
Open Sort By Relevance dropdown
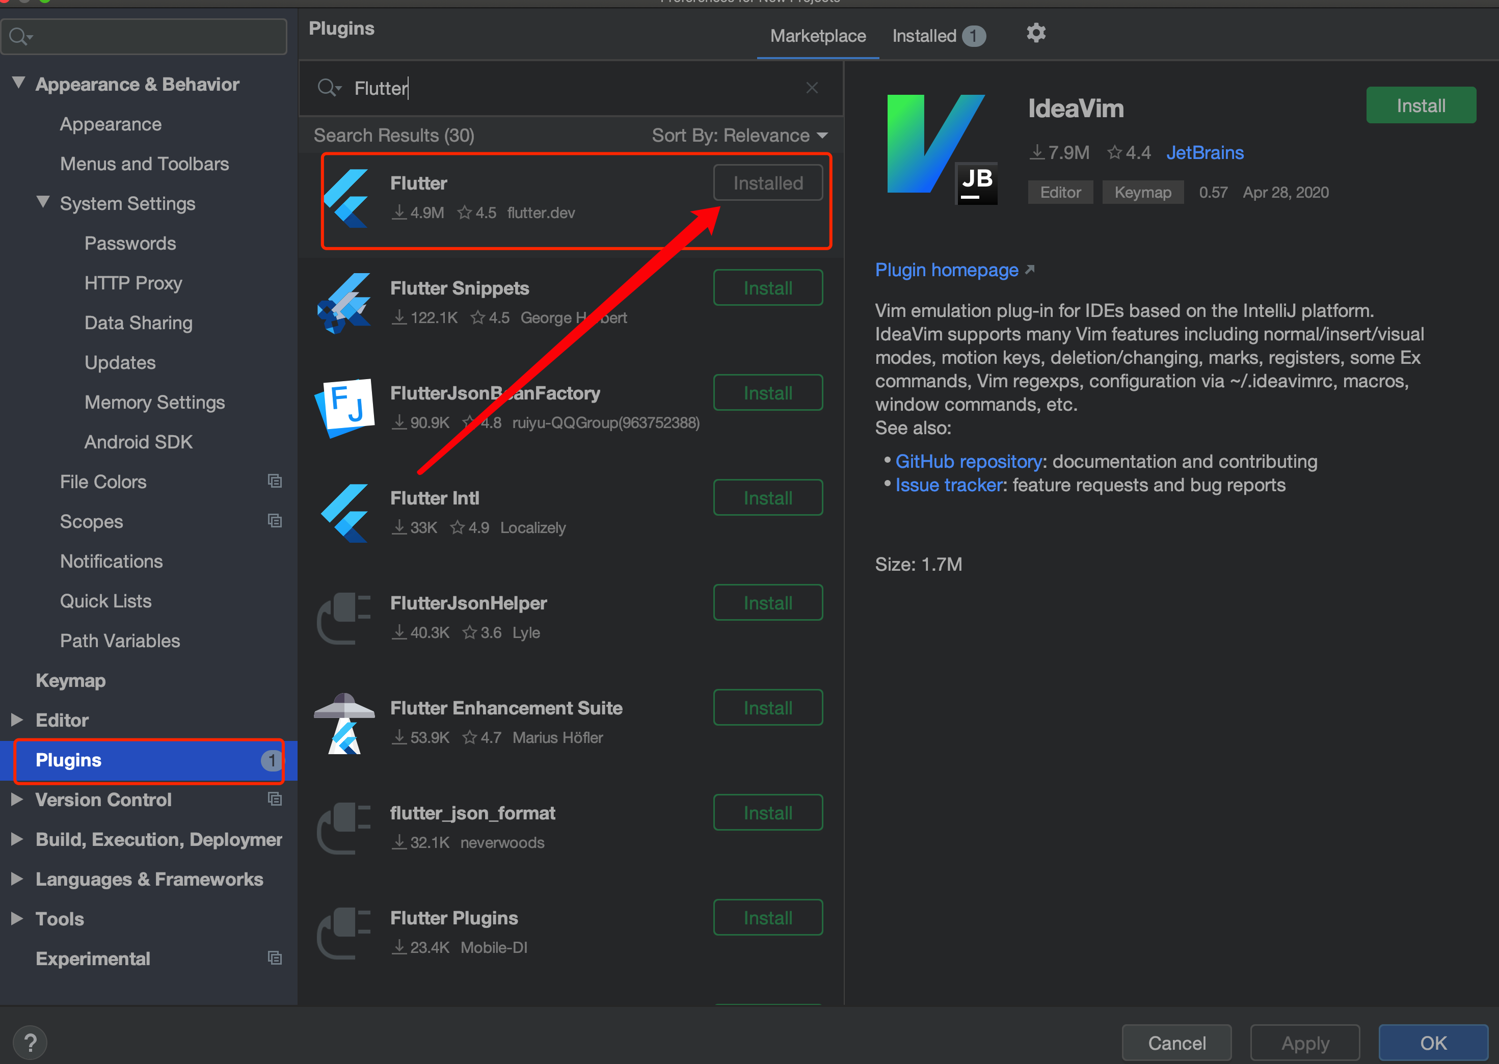pos(740,136)
